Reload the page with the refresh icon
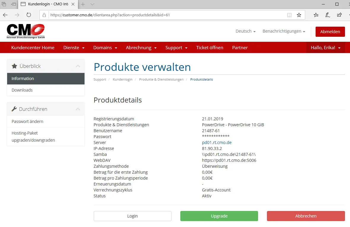Viewport: 350px width, 227px height. pos(28,15)
